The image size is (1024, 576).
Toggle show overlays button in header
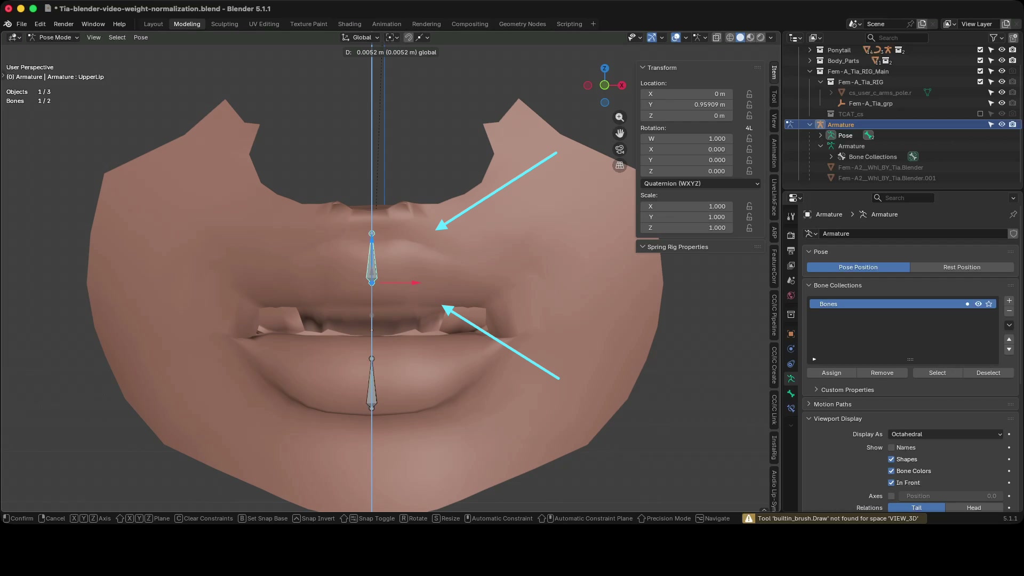tap(676, 37)
